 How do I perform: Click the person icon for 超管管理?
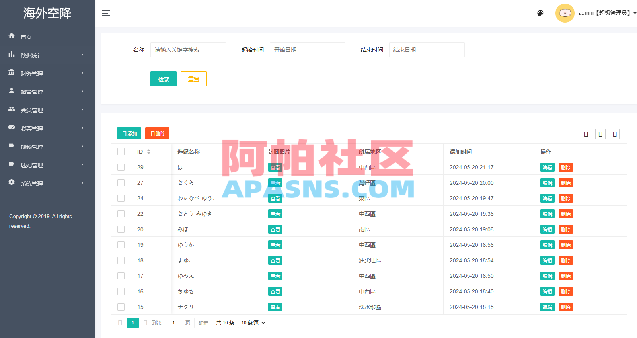[12, 90]
